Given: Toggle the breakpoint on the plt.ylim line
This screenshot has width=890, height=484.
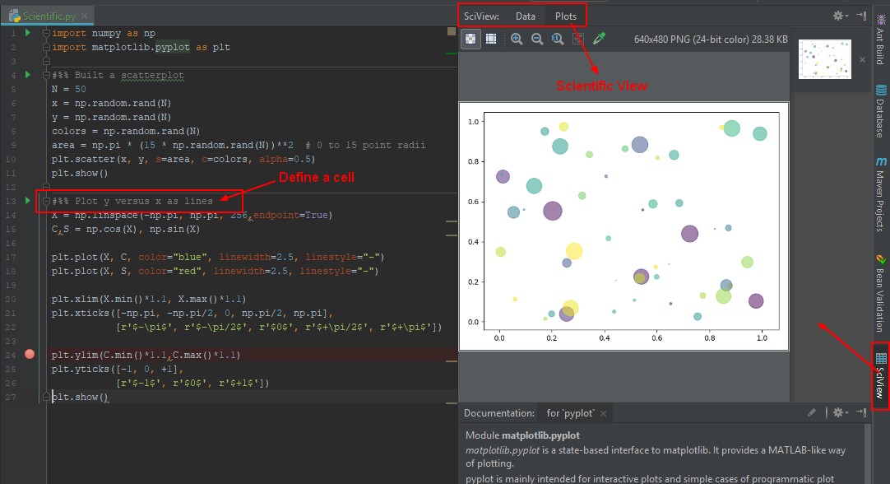Looking at the screenshot, I should 29,354.
